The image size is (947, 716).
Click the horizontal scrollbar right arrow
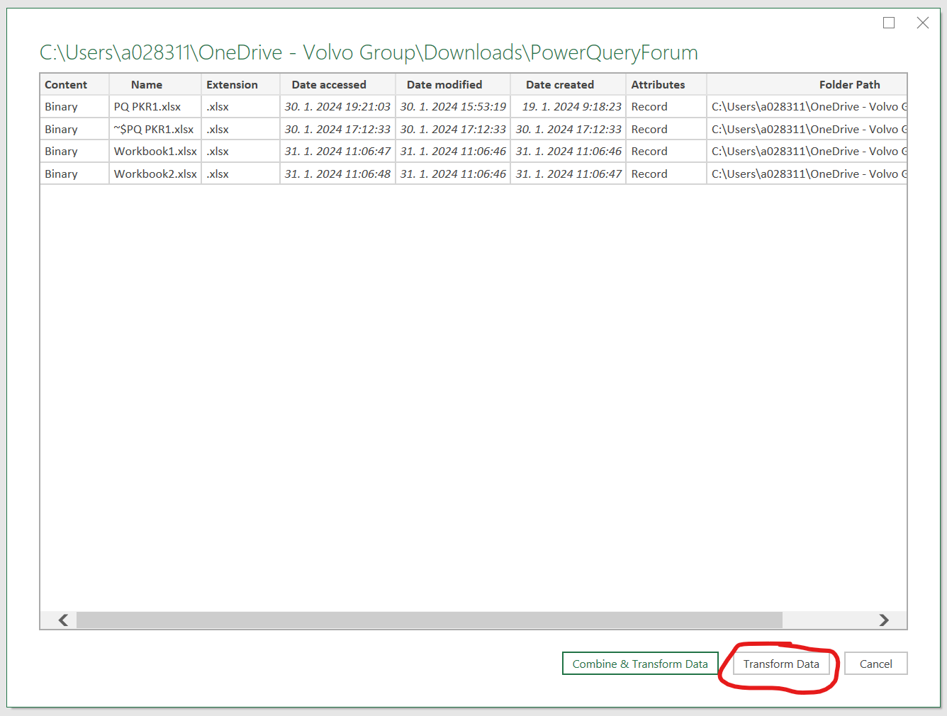(x=884, y=620)
